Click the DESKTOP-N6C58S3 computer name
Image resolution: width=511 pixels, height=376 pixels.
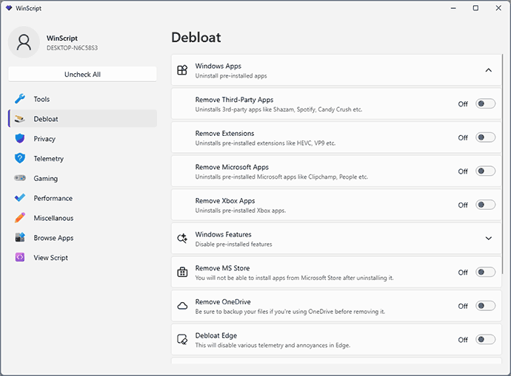(x=72, y=48)
